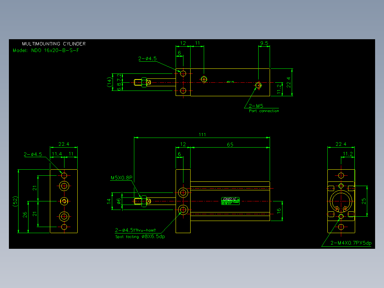Click the Spot facing ø8X6.5dp note
Screen dimensions: 384x288
coord(140,237)
